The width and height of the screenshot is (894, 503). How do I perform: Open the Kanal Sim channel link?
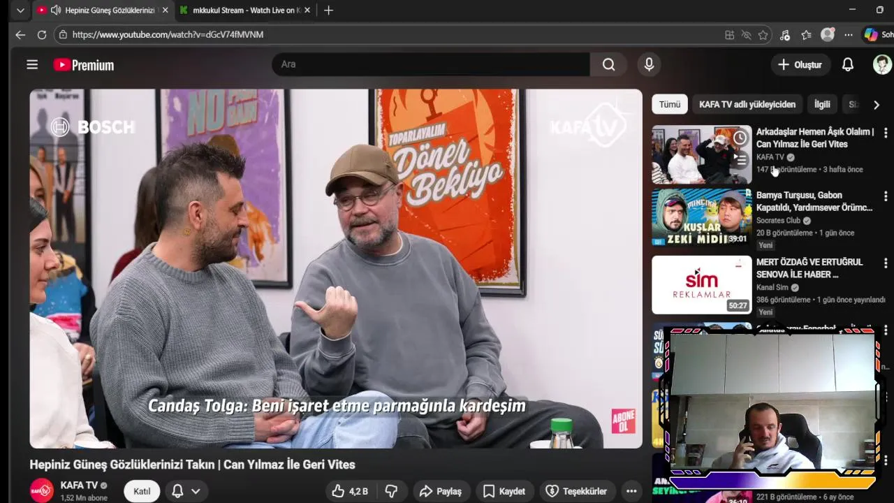coord(772,287)
